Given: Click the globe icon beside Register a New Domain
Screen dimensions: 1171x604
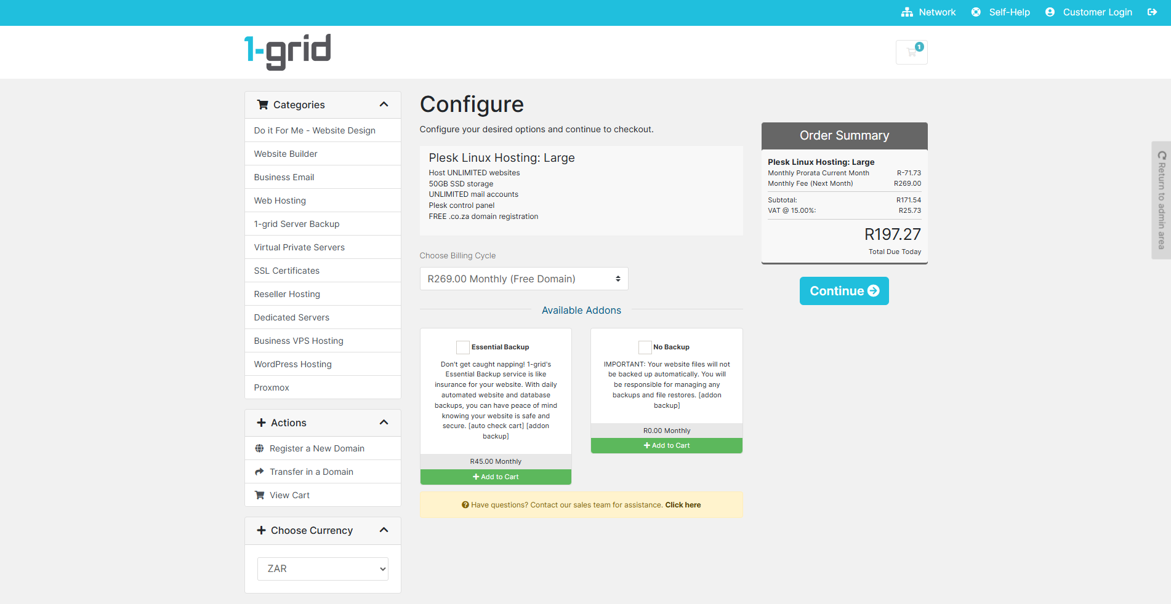Looking at the screenshot, I should coord(259,448).
